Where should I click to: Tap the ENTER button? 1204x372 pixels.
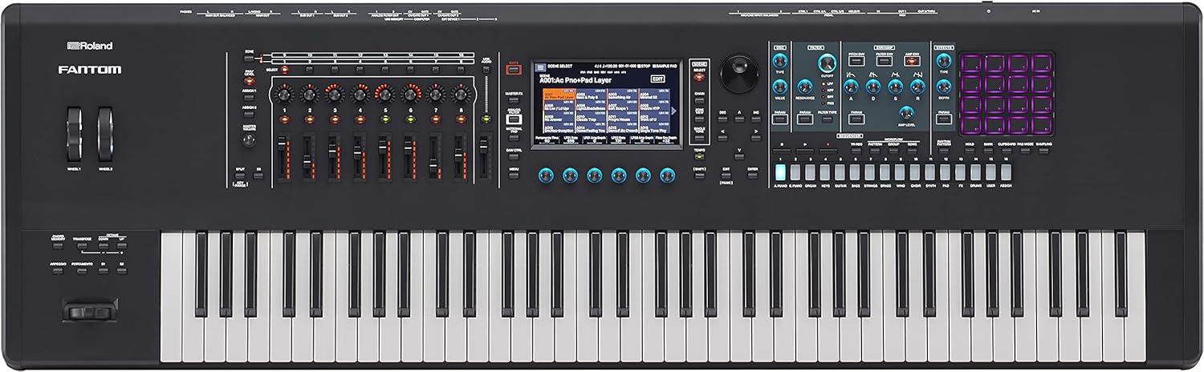click(752, 175)
